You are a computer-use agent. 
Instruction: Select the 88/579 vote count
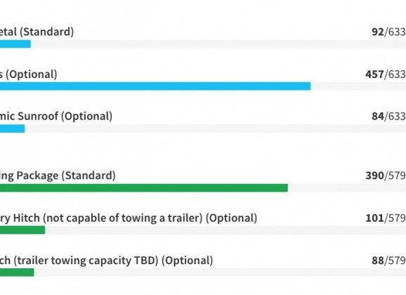[x=389, y=261]
